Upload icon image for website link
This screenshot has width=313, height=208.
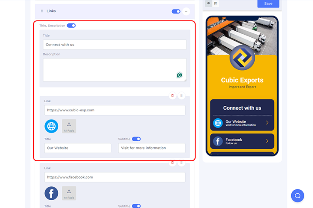tap(69, 126)
